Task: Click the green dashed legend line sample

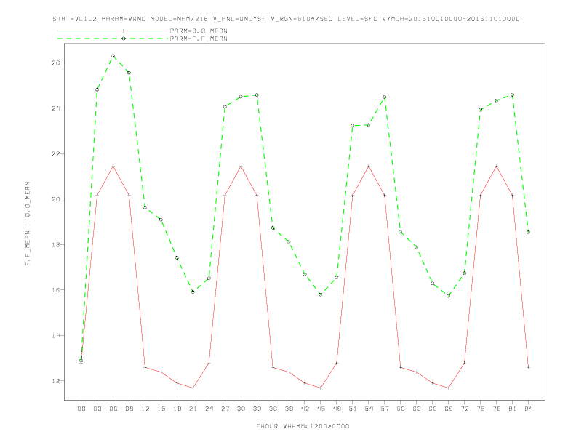Action: [x=113, y=39]
